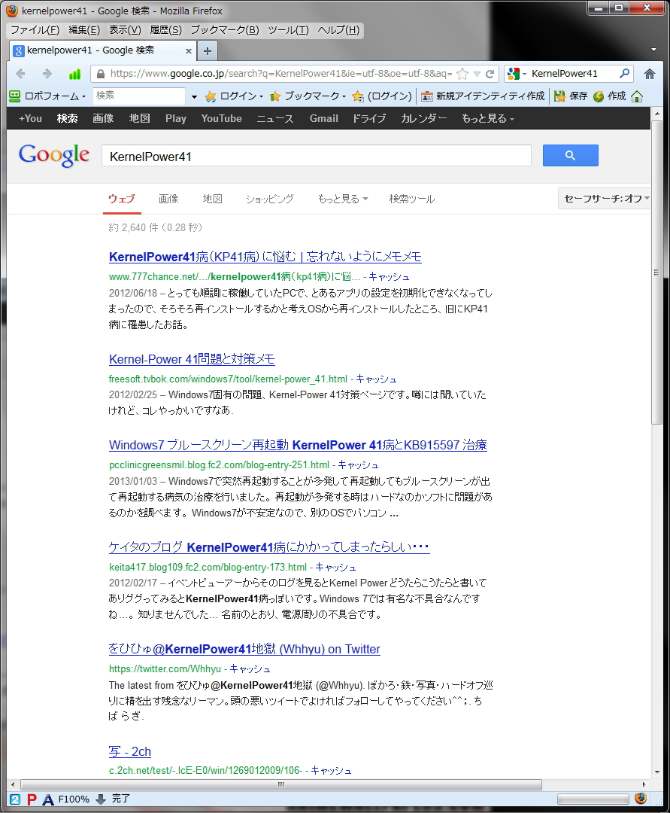670x813 pixels.
Task: Open キャッシュ link for freesoft.tvbok.com result
Action: (x=376, y=379)
